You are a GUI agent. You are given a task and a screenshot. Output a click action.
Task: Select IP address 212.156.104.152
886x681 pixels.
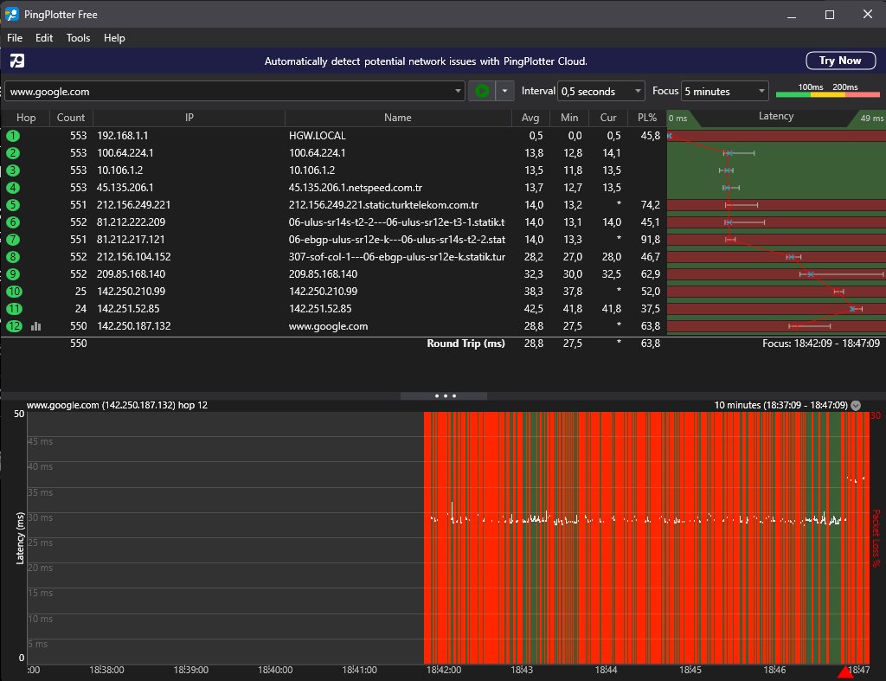tap(134, 257)
